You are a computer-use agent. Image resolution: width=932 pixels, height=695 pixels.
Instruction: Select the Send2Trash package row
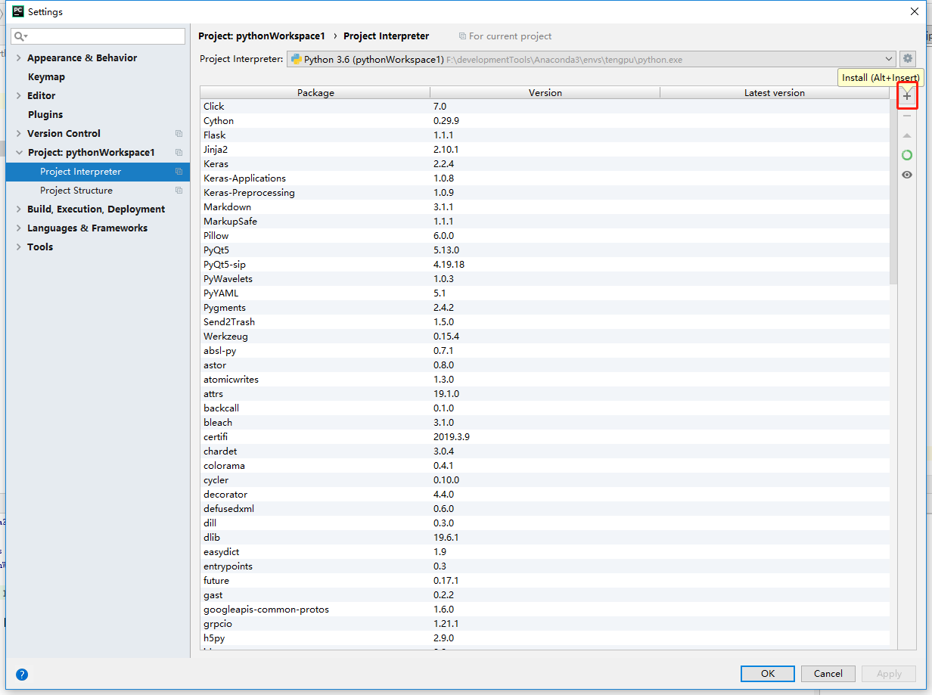(x=545, y=322)
